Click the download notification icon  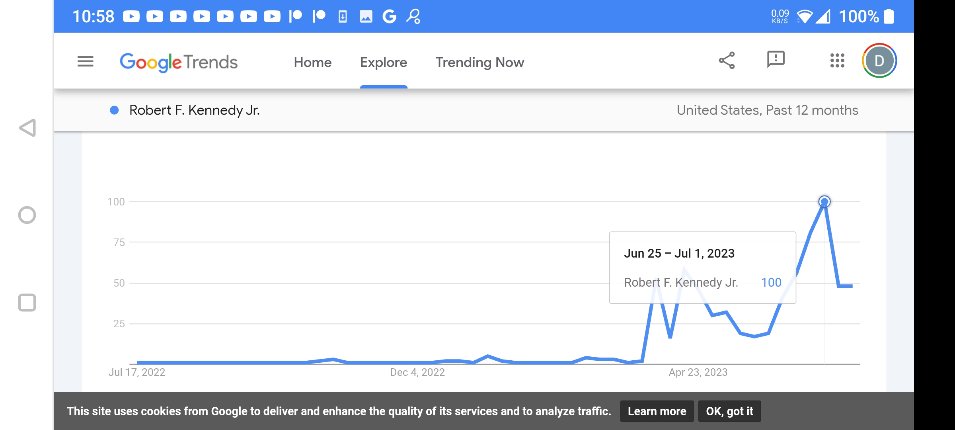(x=343, y=16)
